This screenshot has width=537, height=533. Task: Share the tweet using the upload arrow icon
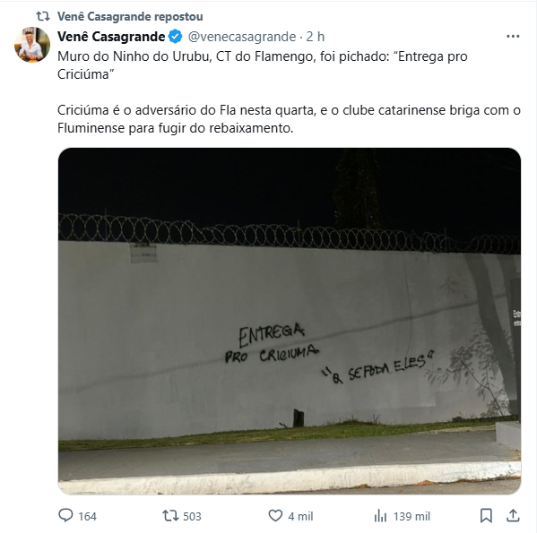513,516
